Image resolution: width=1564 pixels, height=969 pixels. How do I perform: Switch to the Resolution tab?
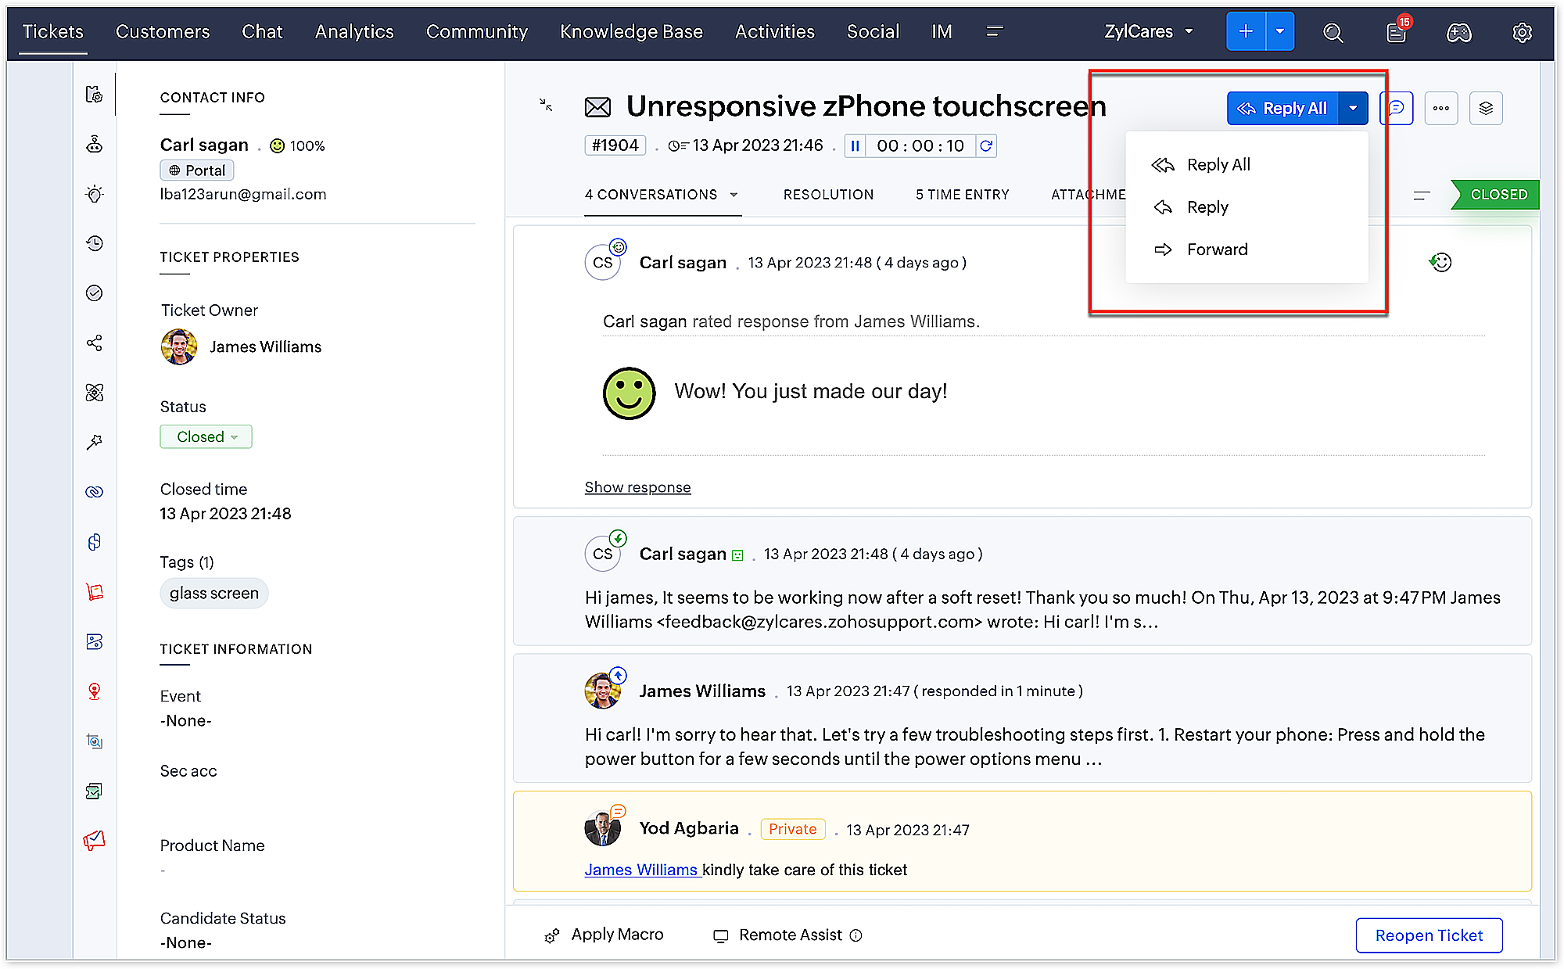828,194
